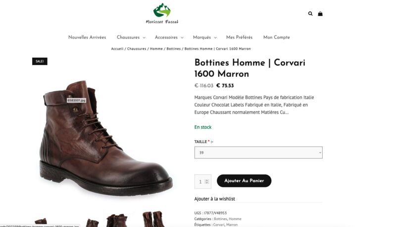This screenshot has width=396, height=227.
Task: Click Bottines breadcrumb link
Action: 174,49
